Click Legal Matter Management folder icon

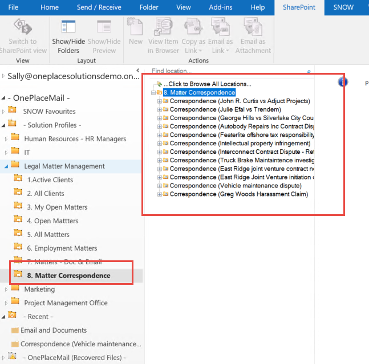point(15,164)
